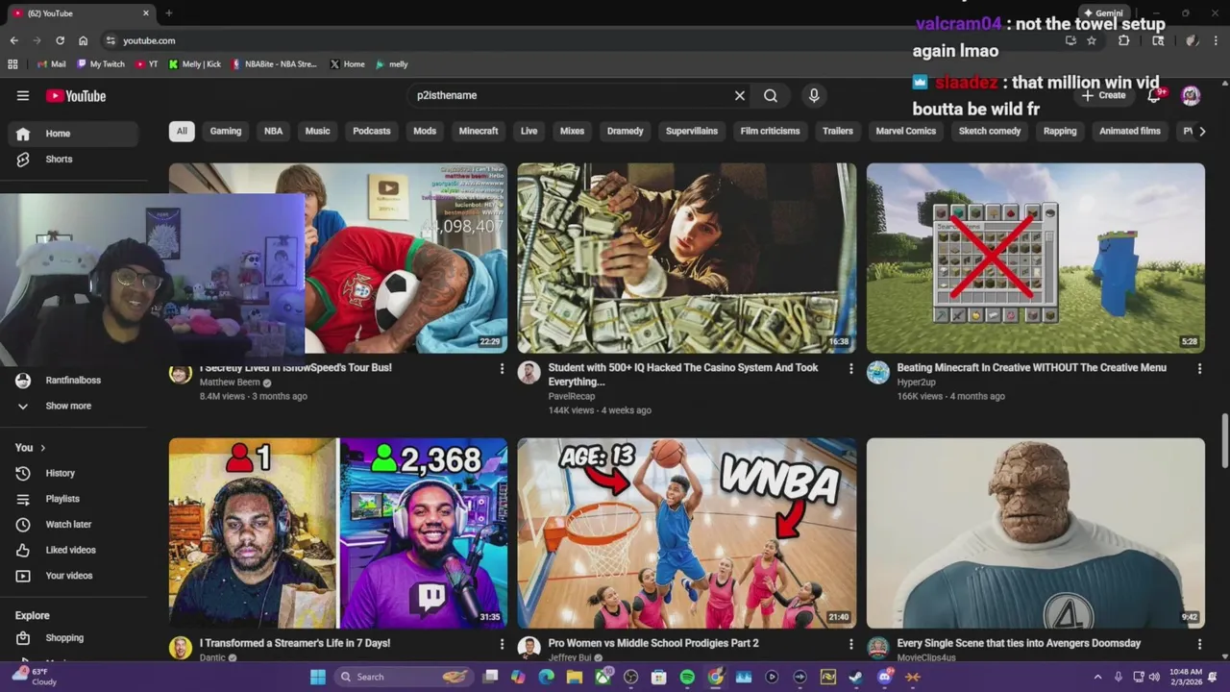Open Liked videos in the sidebar
The width and height of the screenshot is (1230, 692).
click(x=73, y=550)
